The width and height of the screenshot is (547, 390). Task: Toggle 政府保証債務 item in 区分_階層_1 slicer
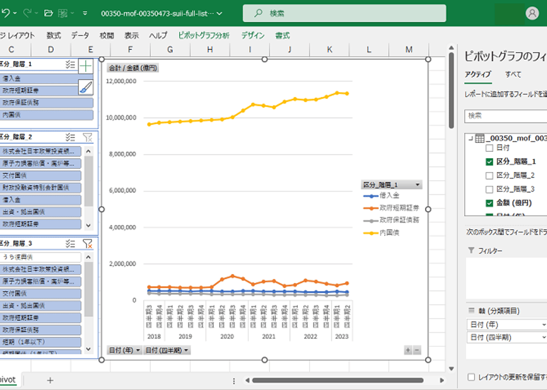(46, 102)
